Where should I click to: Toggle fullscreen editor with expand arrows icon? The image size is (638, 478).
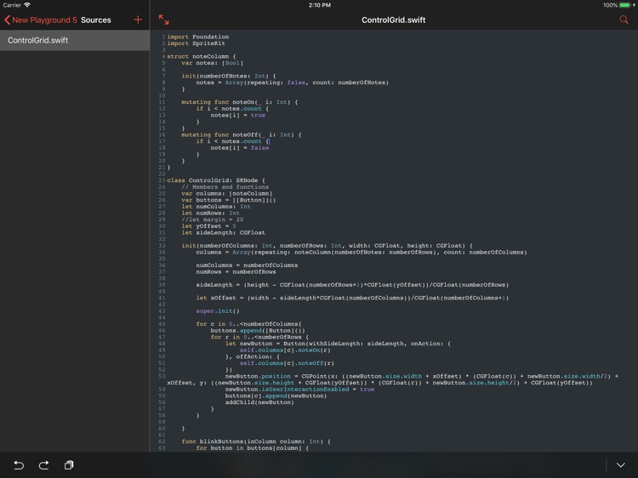tap(163, 20)
